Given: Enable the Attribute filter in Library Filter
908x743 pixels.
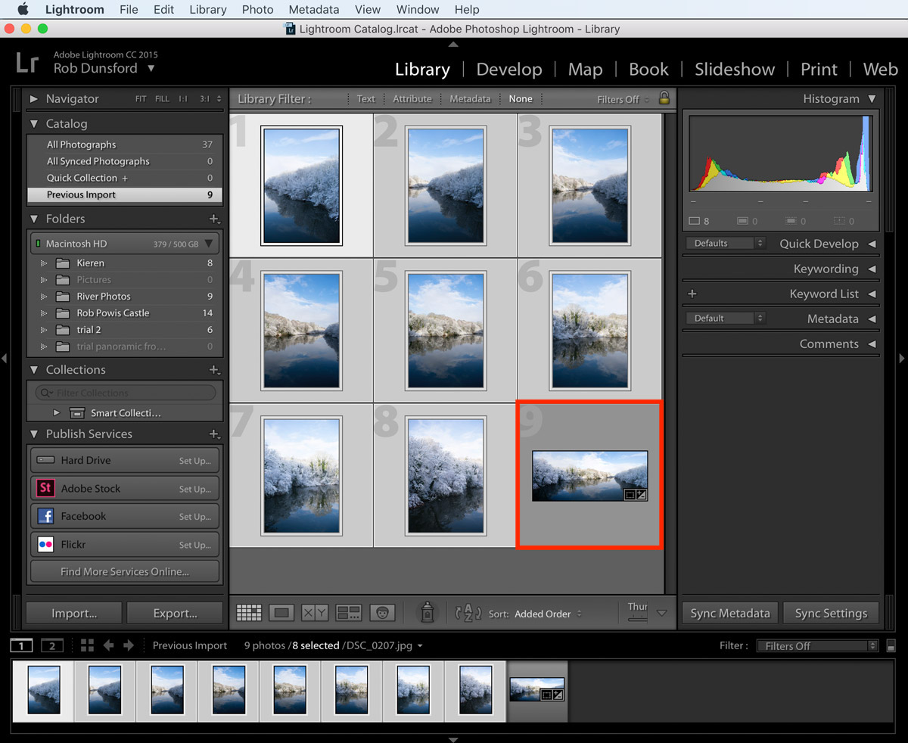Looking at the screenshot, I should [412, 98].
